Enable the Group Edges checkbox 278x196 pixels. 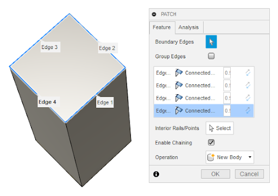click(x=211, y=56)
